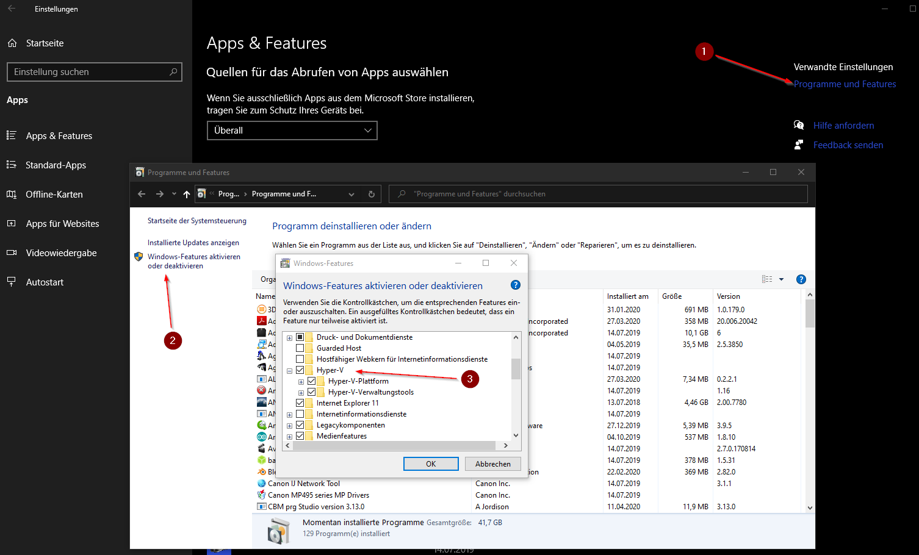The width and height of the screenshot is (919, 555).
Task: Click the search magnifier icon in Einstellung suchen
Action: [173, 72]
